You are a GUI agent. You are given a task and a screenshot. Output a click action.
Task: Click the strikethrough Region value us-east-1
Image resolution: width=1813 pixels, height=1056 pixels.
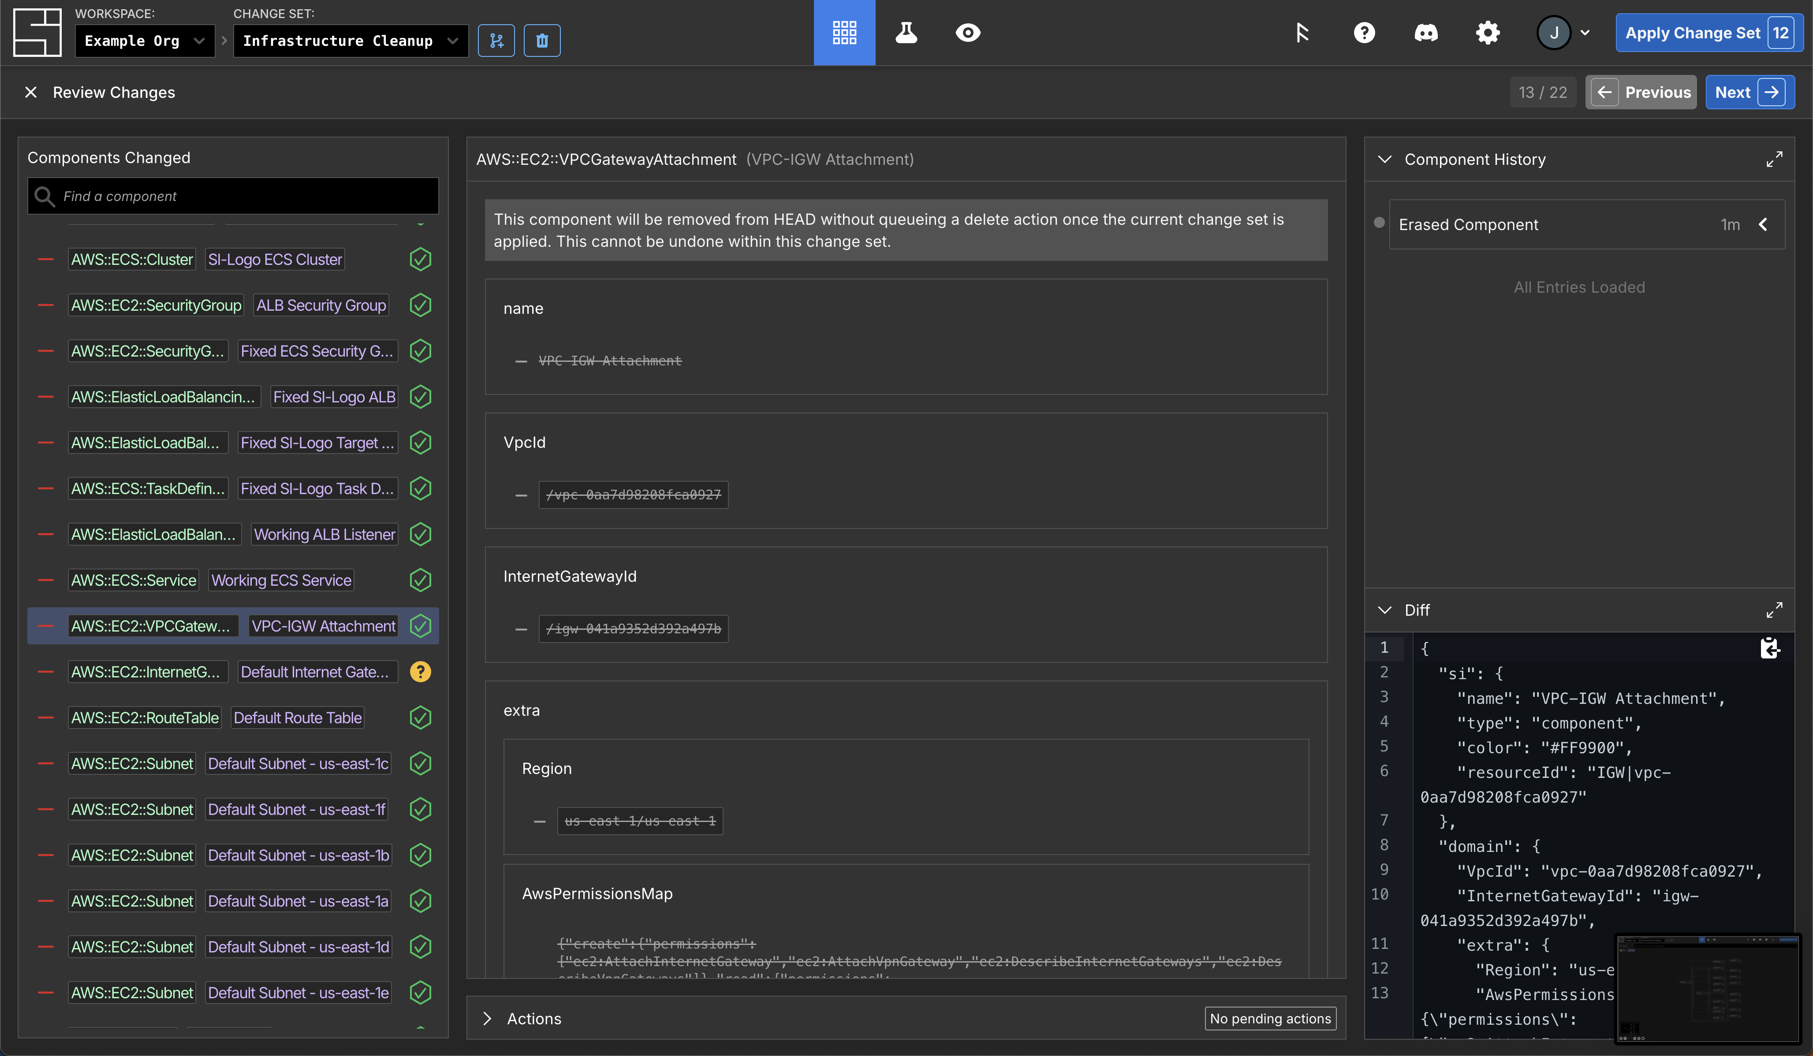(x=640, y=821)
